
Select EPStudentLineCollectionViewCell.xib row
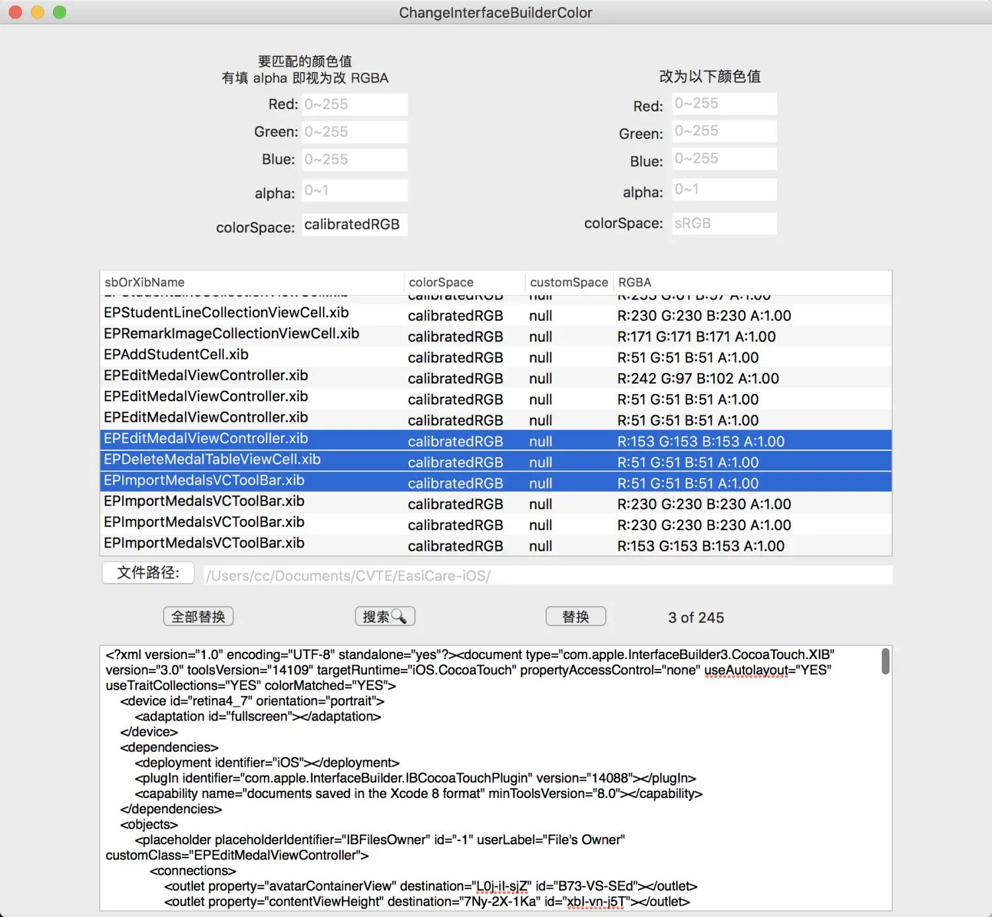pos(496,315)
